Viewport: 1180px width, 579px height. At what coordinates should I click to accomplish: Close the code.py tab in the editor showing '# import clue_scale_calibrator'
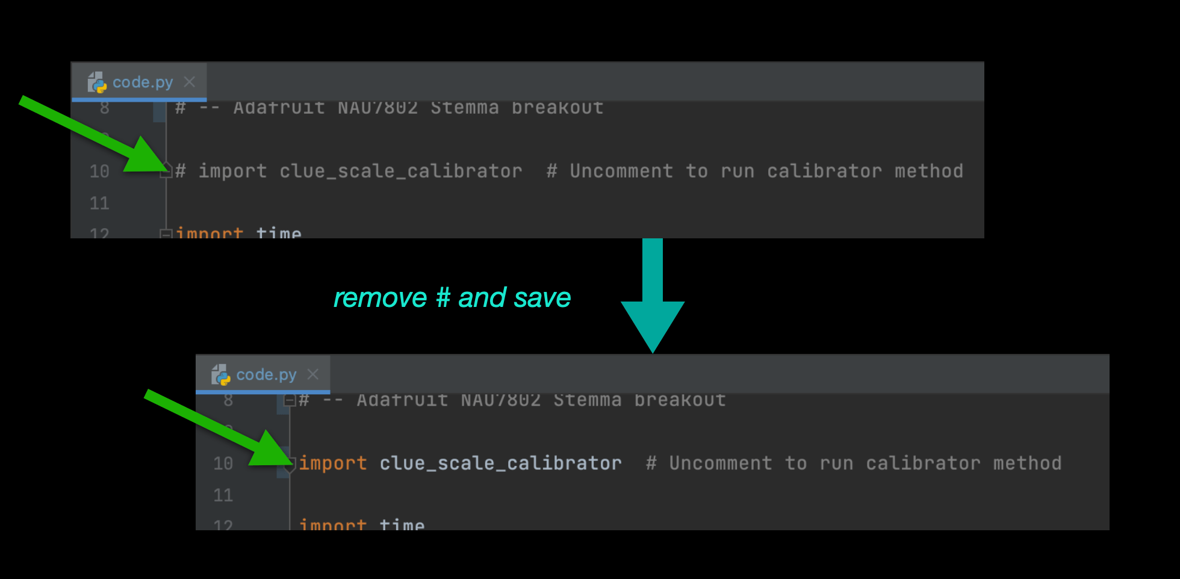click(190, 82)
